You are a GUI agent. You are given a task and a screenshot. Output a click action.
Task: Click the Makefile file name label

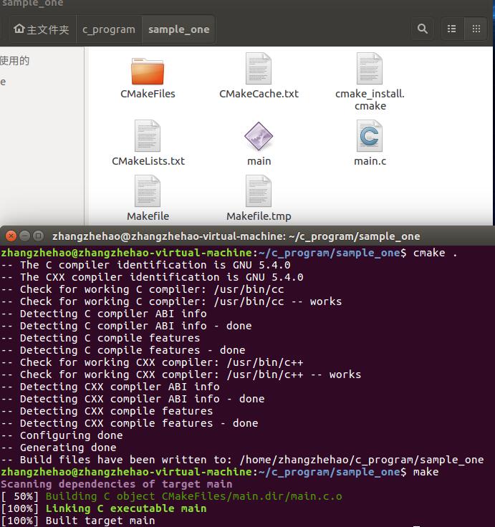click(148, 216)
